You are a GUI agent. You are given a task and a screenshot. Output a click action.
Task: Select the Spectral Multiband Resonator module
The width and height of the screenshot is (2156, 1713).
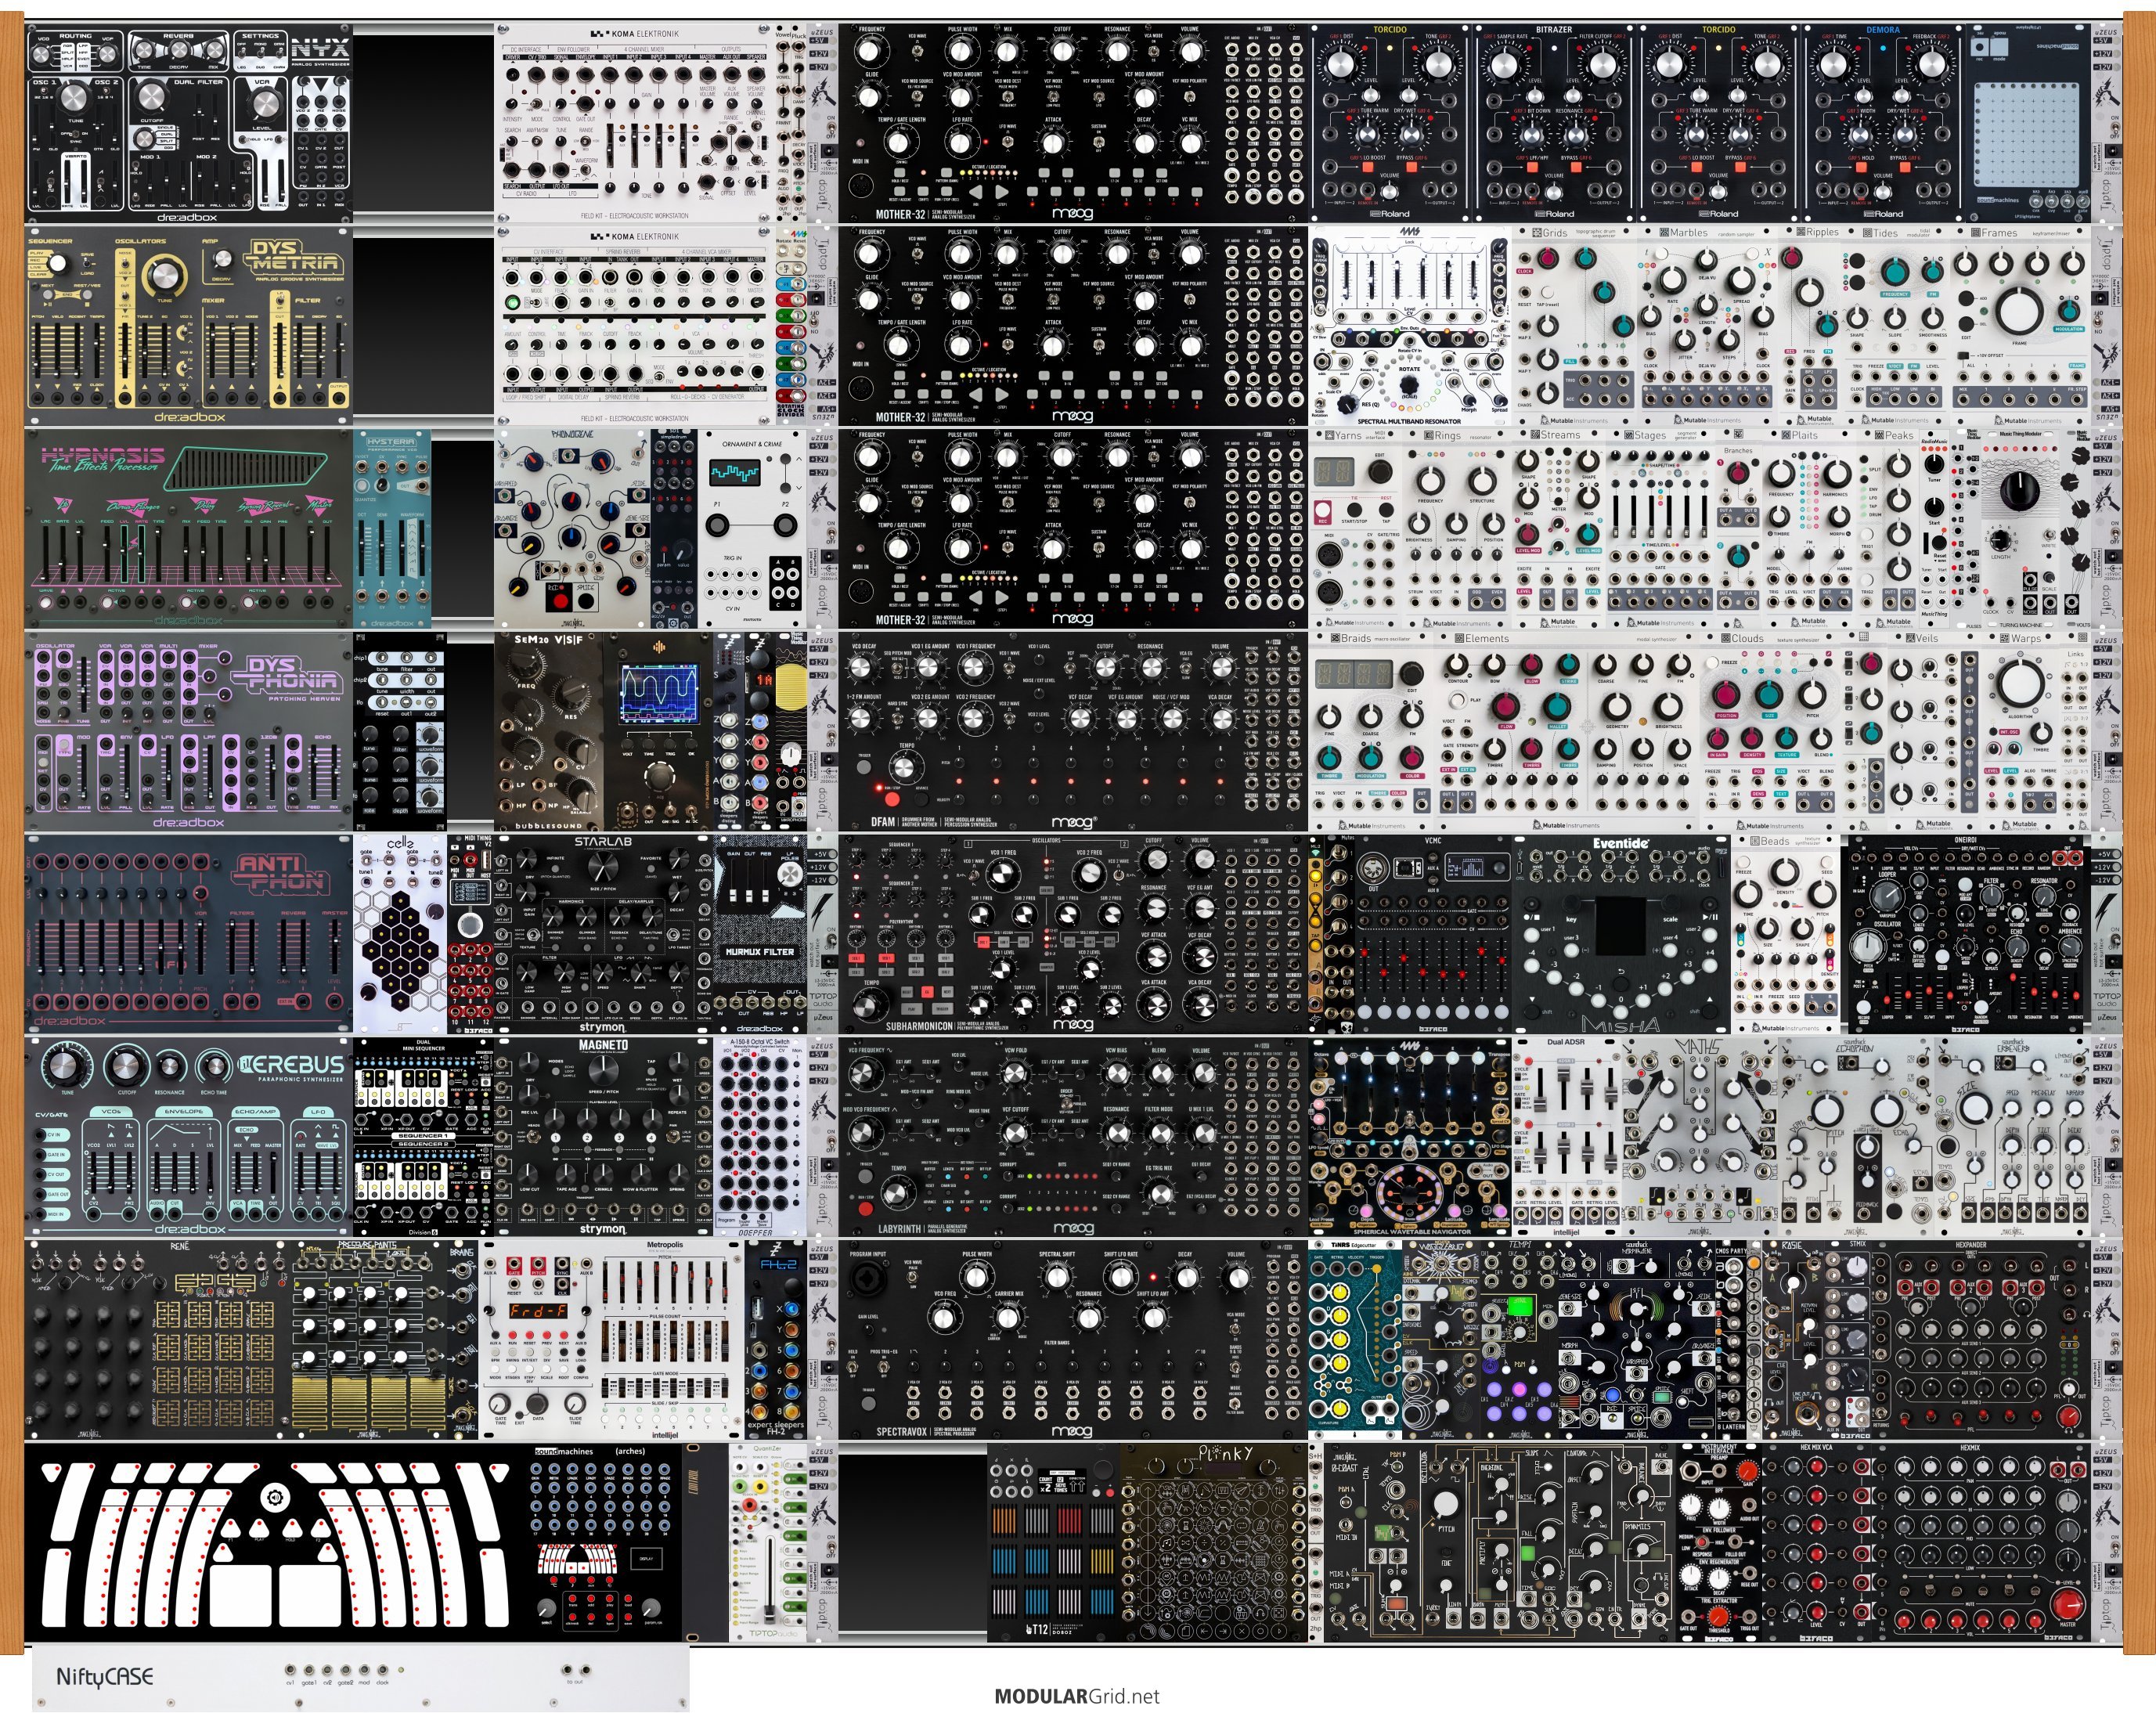(x=1410, y=325)
